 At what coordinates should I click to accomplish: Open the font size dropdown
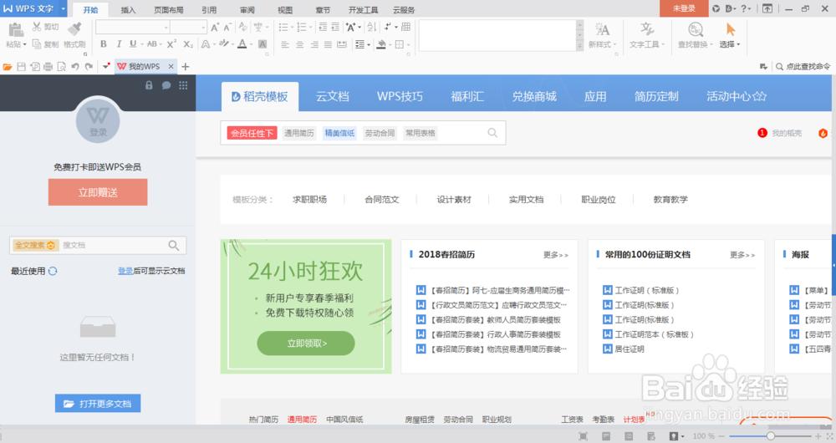[x=203, y=28]
